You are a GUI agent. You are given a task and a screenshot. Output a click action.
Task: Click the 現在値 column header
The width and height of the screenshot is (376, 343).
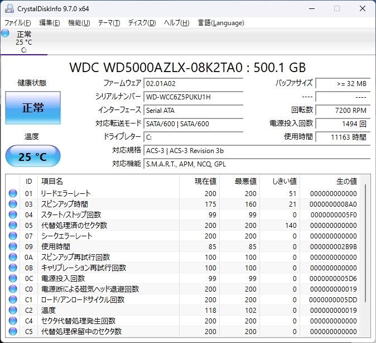(x=199, y=181)
